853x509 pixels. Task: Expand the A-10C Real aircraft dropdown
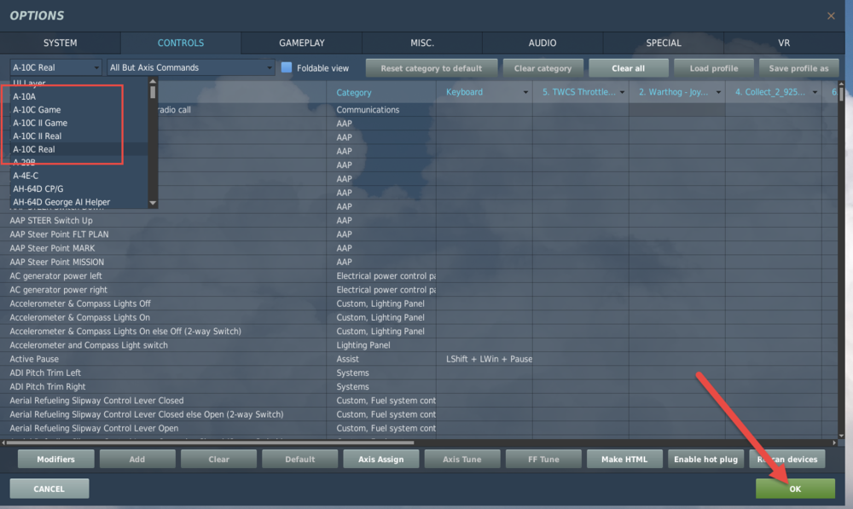[56, 67]
